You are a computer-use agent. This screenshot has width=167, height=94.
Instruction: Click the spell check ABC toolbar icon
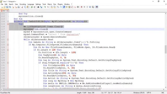[x=97, y=7]
